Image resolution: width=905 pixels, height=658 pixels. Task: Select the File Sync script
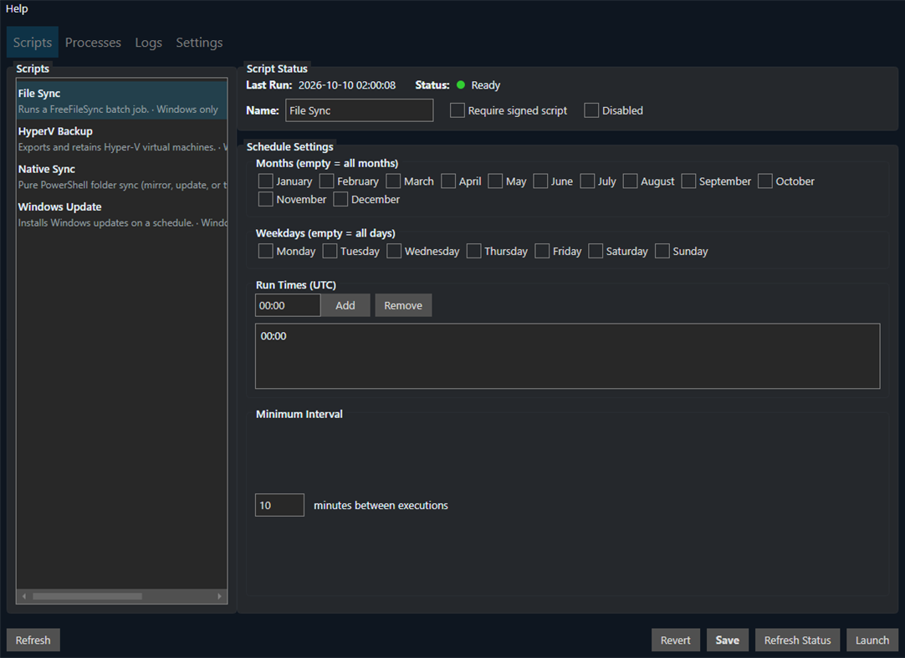click(x=122, y=100)
